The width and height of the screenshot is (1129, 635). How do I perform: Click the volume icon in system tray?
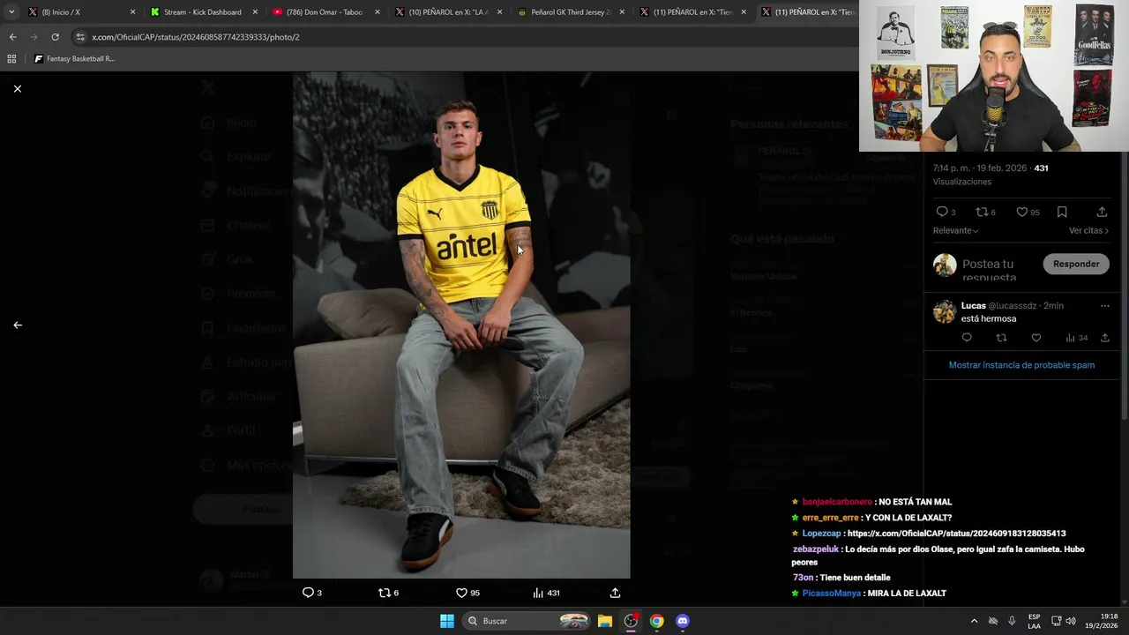1071,621
